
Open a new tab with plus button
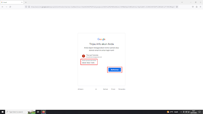(x=26, y=2)
